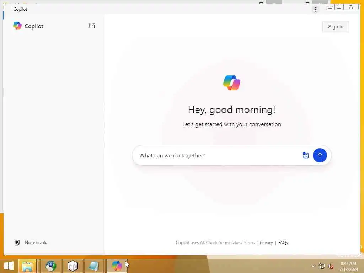Send the message with the blue arrow button
The width and height of the screenshot is (364, 273).
pyautogui.click(x=320, y=155)
